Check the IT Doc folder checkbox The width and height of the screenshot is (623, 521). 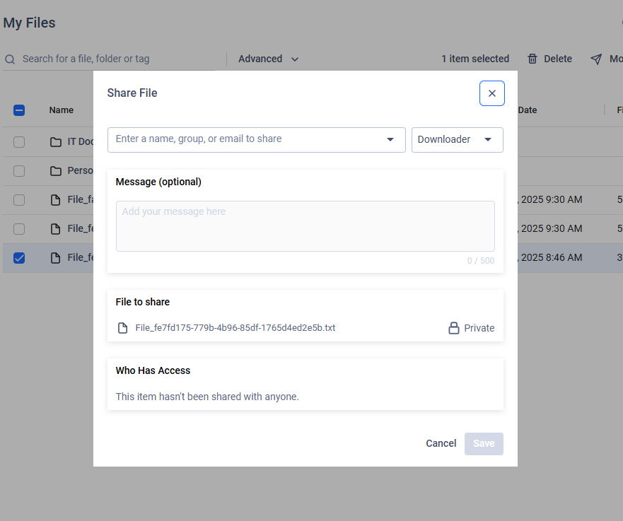tap(19, 142)
